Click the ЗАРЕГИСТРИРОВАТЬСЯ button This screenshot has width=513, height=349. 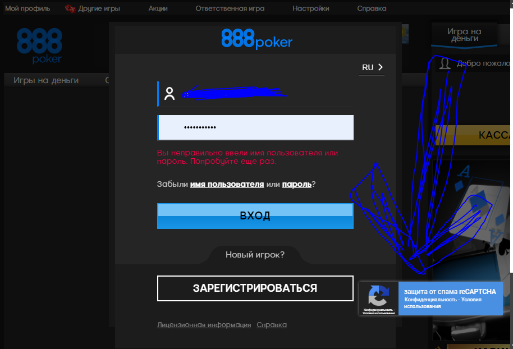coord(255,288)
